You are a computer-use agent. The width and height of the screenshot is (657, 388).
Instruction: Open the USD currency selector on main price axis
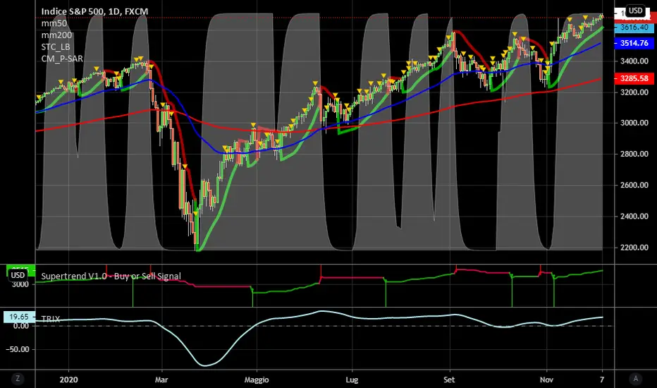pos(635,11)
